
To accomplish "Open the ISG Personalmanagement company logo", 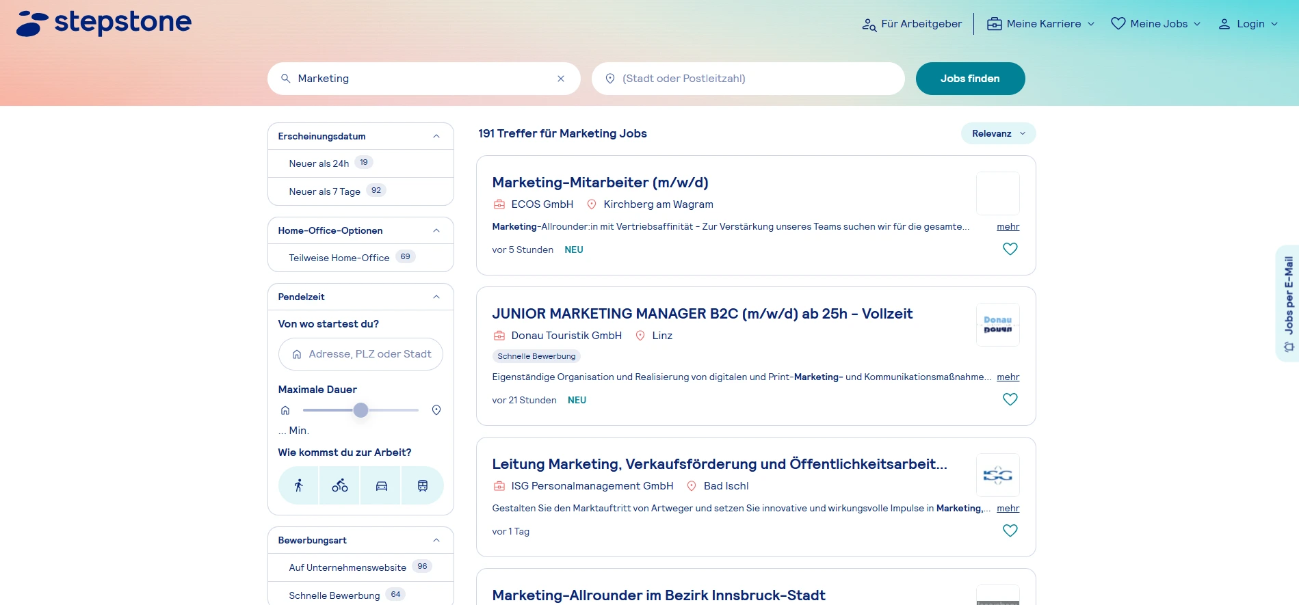I will [997, 475].
